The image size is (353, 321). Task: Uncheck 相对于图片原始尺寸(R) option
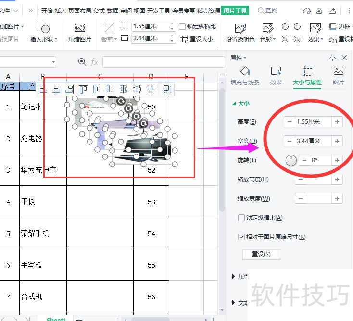pyautogui.click(x=241, y=237)
